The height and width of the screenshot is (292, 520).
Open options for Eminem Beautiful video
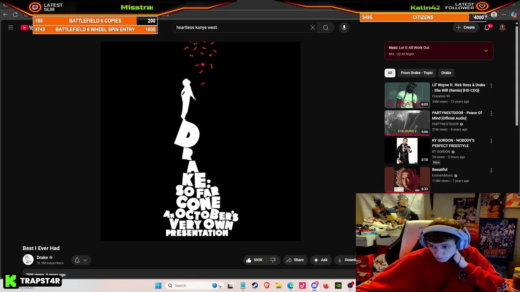(x=491, y=170)
